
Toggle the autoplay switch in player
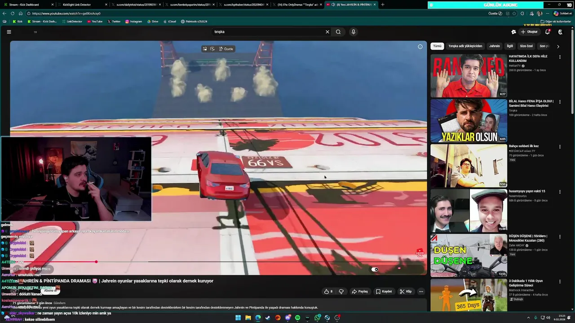point(375,269)
